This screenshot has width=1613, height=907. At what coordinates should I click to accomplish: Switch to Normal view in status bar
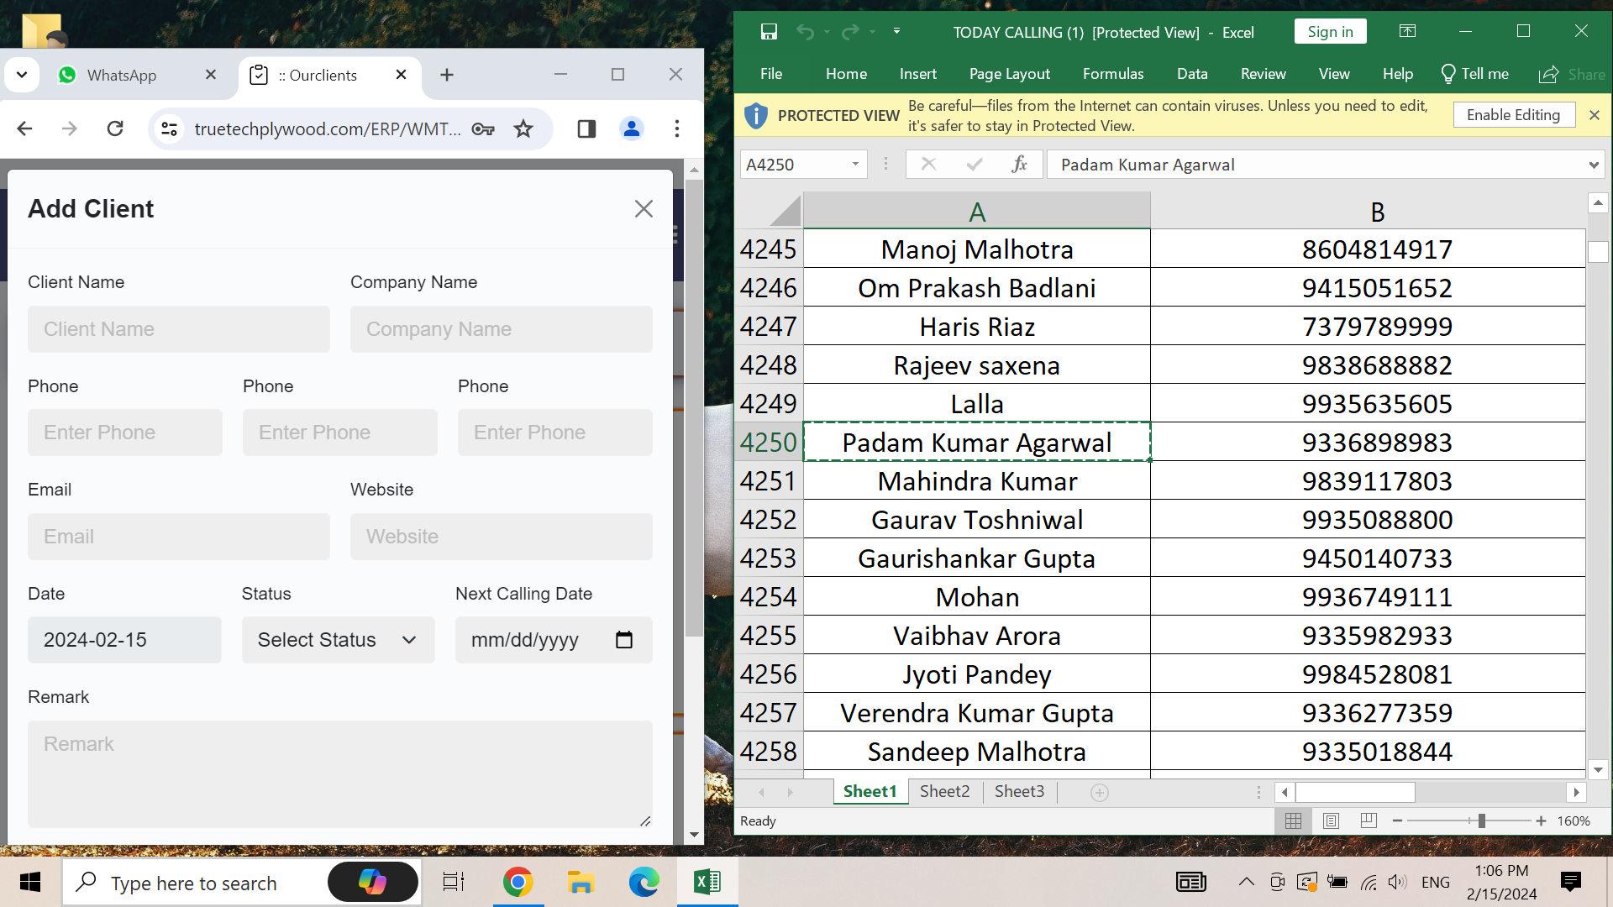point(1293,821)
